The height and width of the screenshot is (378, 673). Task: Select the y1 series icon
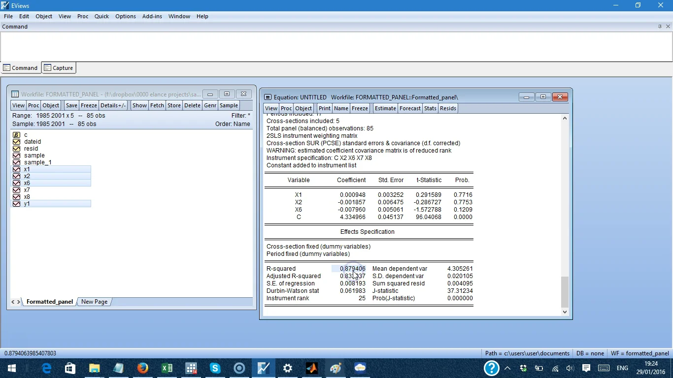(x=16, y=204)
